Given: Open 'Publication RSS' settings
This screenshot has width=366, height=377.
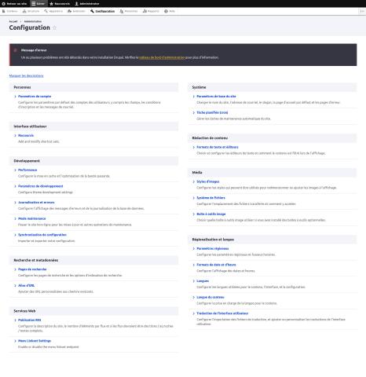Looking at the screenshot, I should click(30, 320).
